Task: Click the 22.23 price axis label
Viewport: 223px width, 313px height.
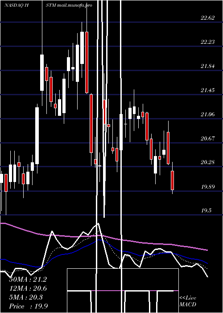Action: pos(207,42)
